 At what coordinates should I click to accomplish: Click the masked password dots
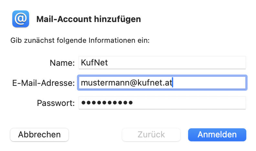point(107,103)
